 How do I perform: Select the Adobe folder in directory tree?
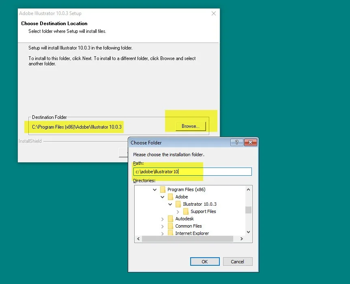pyautogui.click(x=181, y=197)
